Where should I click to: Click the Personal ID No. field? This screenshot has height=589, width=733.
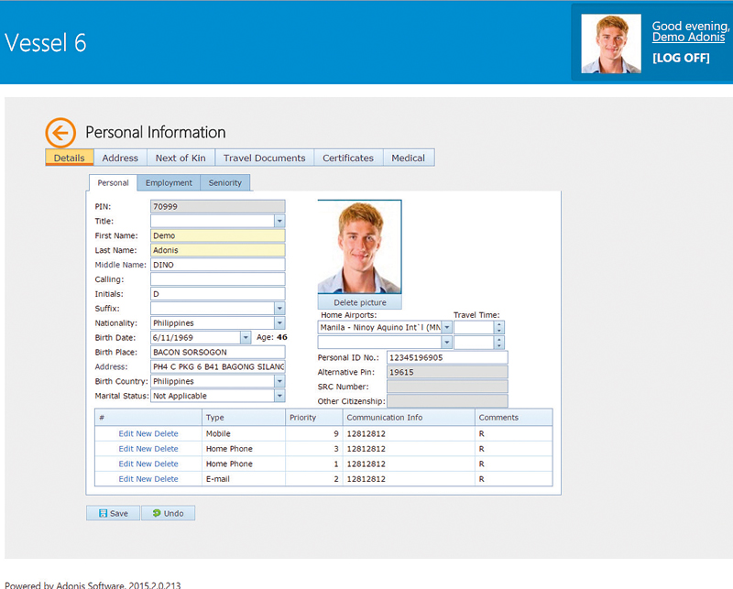(447, 357)
